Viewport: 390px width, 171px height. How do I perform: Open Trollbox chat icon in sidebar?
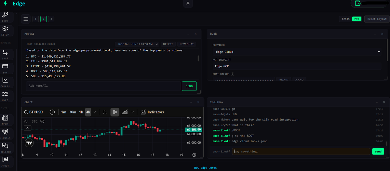click(x=5, y=148)
